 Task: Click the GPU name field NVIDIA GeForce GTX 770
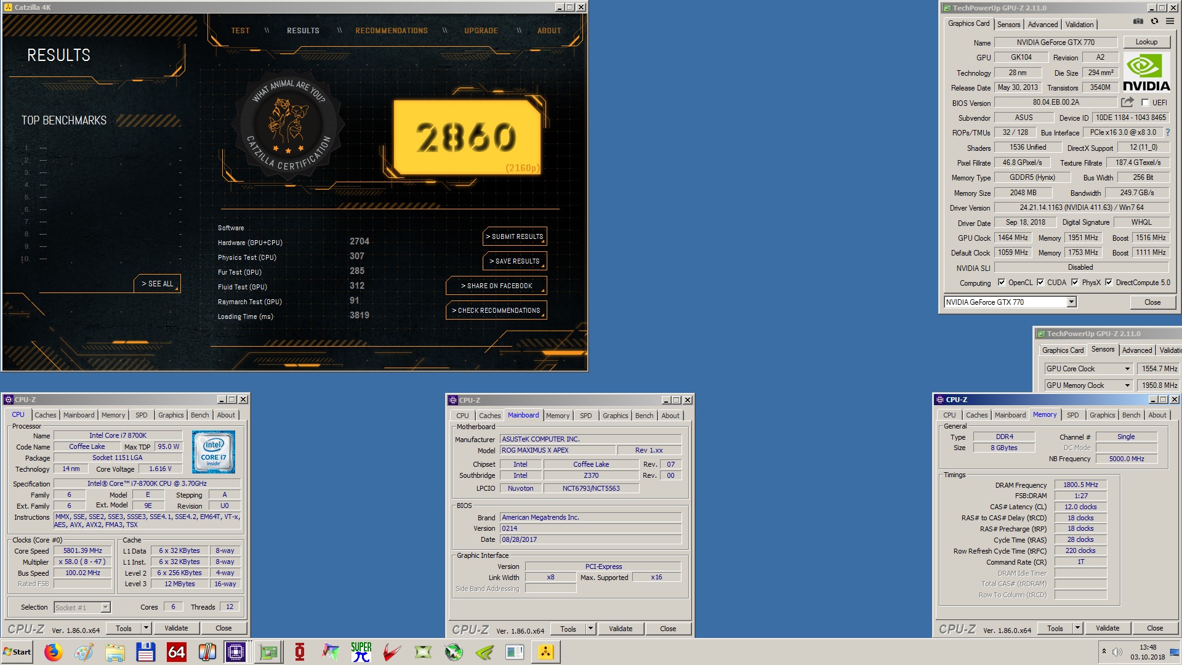tap(1055, 42)
